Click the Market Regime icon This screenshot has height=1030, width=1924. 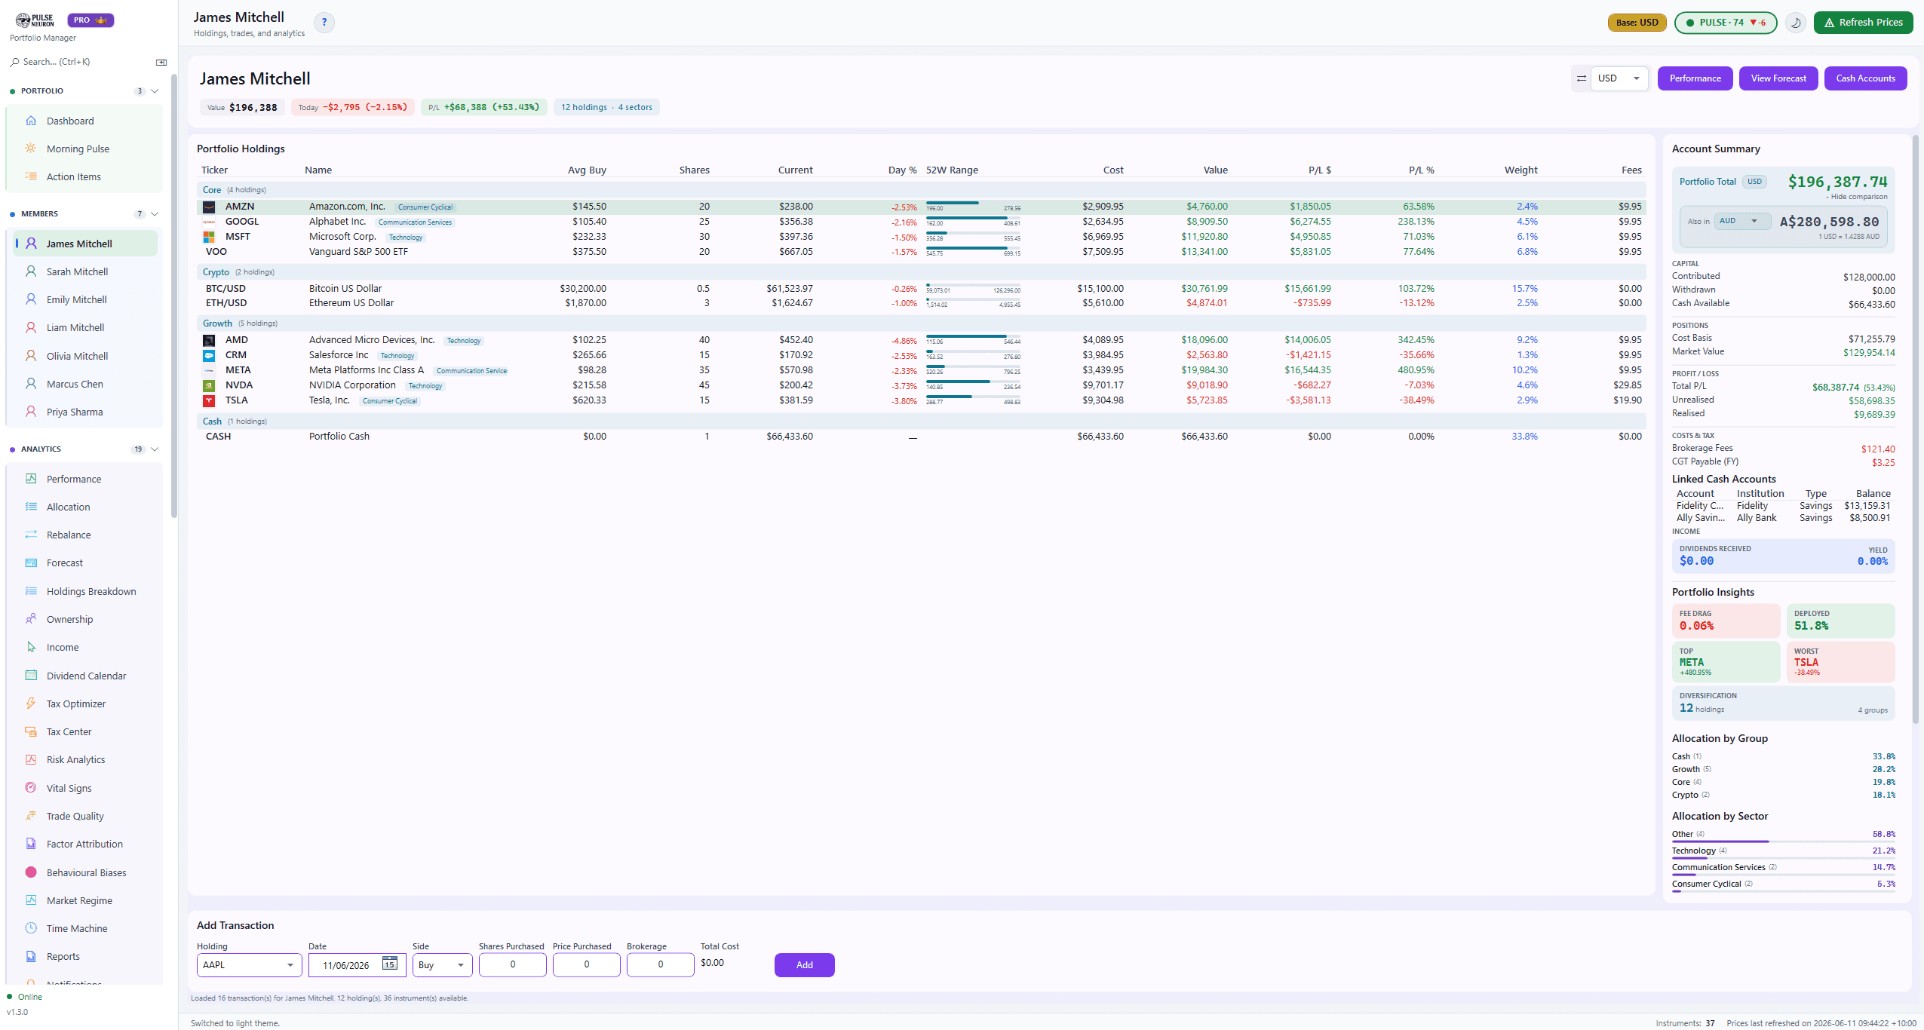pyautogui.click(x=31, y=900)
